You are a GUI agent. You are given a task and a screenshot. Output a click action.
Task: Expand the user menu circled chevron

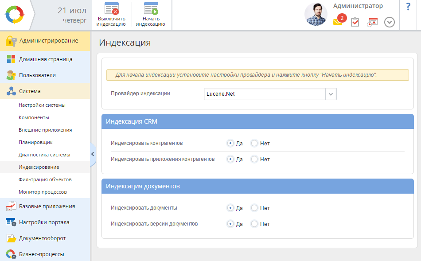point(389,22)
